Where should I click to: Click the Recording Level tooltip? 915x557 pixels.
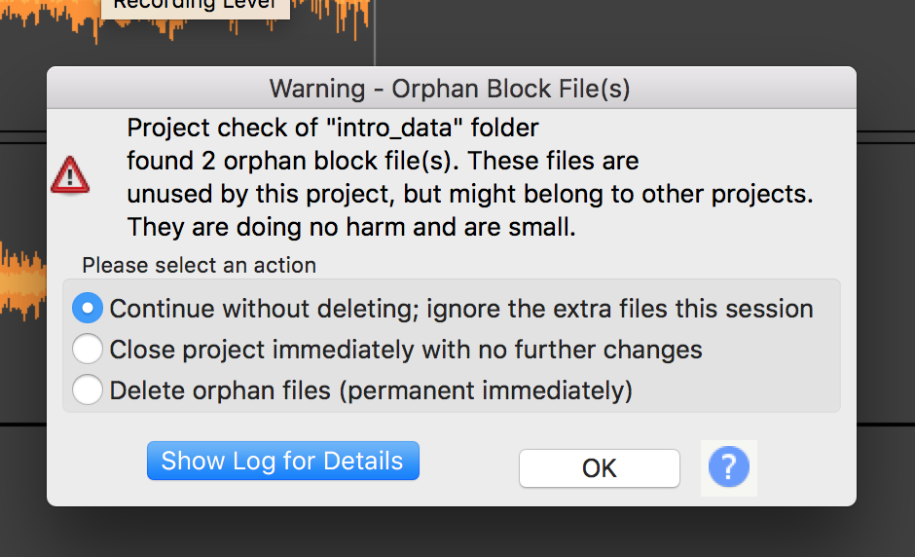(x=195, y=7)
